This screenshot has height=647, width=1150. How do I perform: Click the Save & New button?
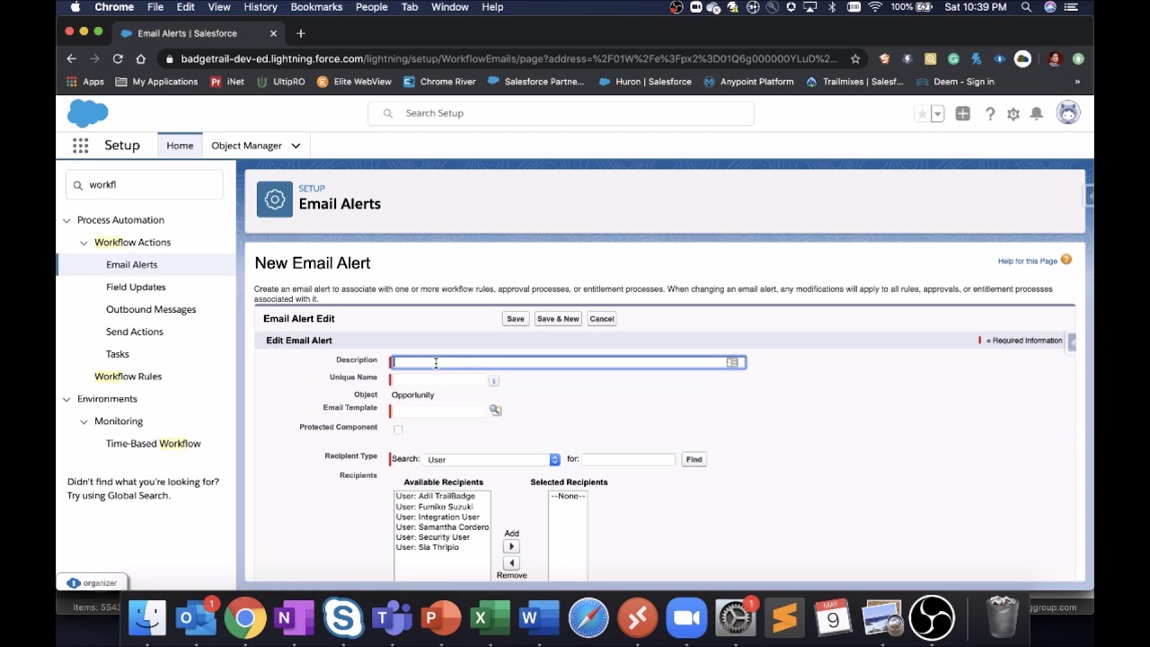(558, 319)
